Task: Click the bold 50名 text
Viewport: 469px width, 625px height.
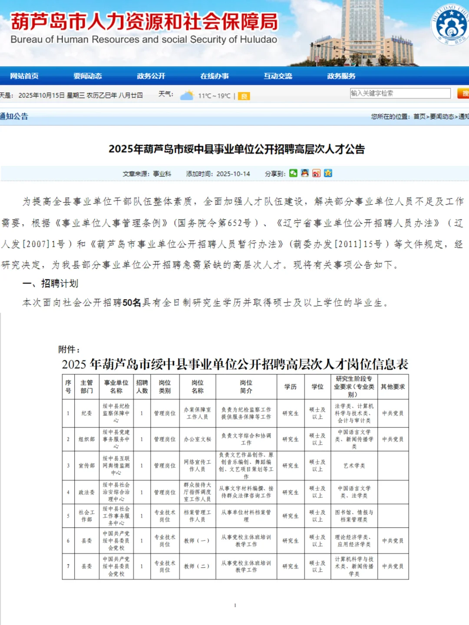Action: (x=132, y=303)
